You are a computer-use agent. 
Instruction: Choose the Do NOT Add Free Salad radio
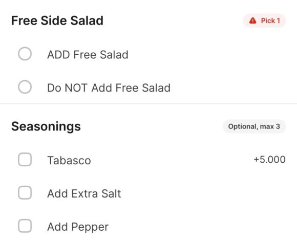25,87
